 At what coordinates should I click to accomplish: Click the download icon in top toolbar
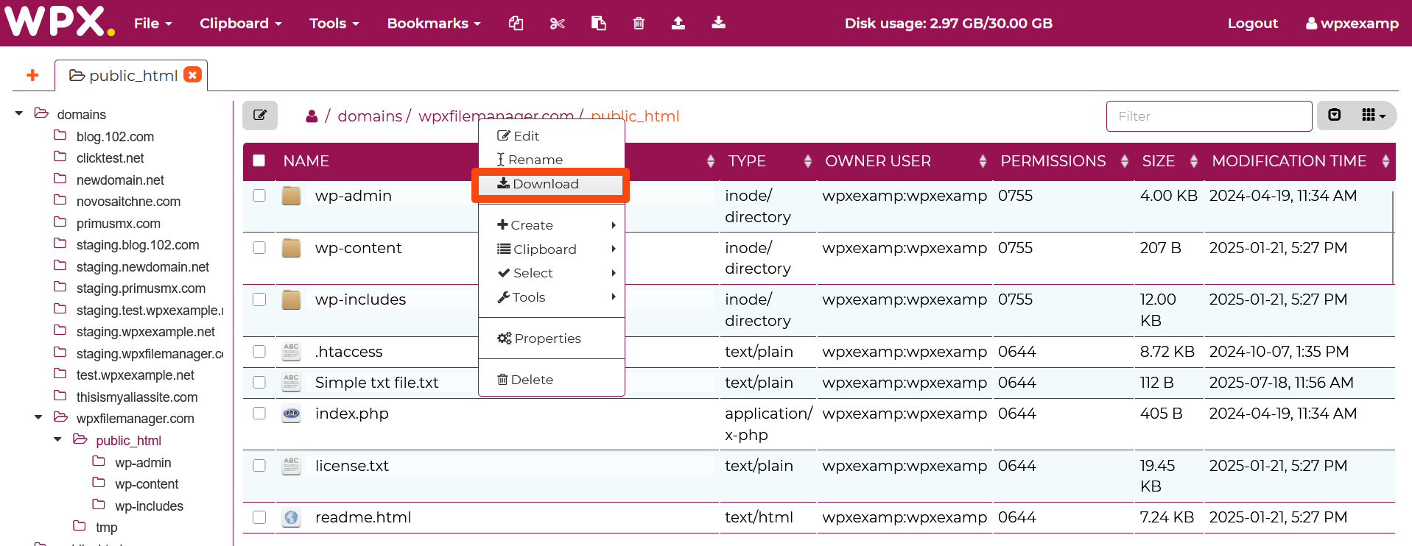point(719,23)
